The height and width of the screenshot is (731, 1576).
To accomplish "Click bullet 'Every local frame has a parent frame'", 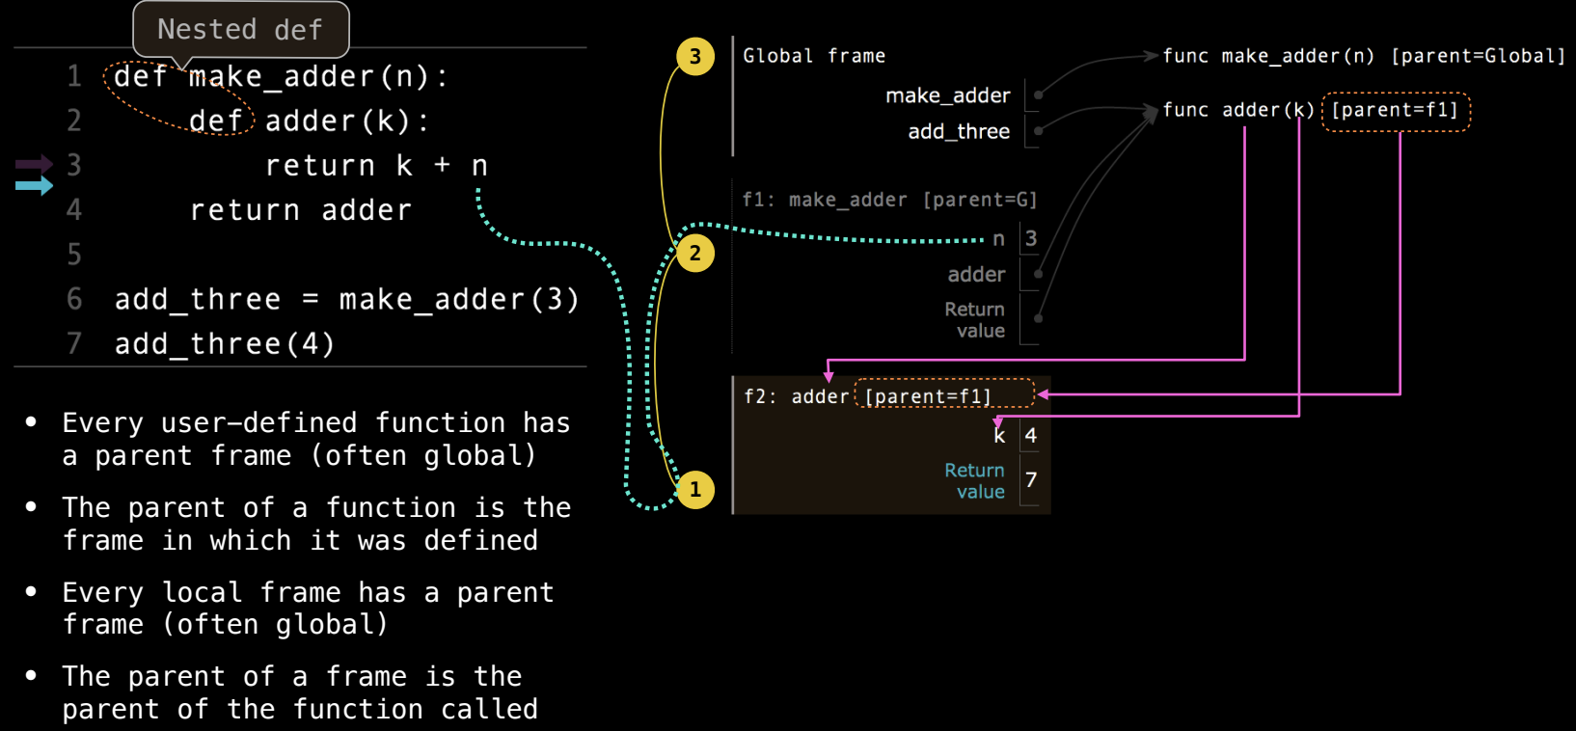I will coord(309,609).
